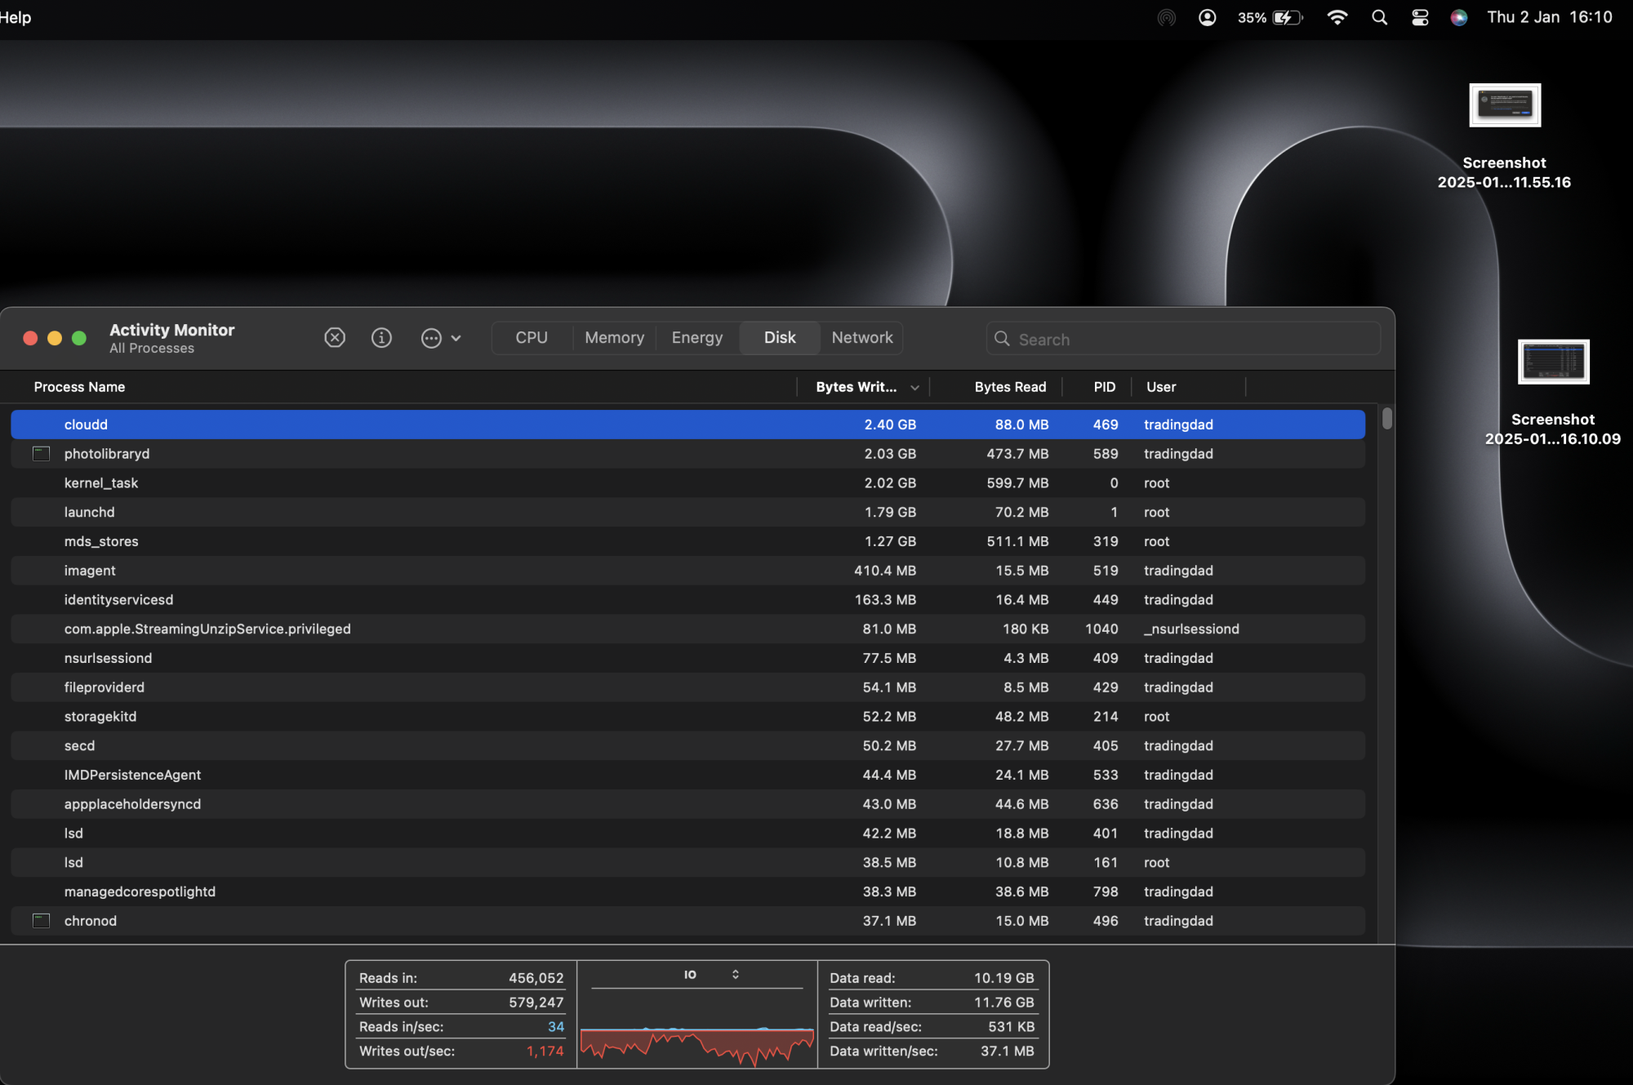
Task: Select the Memory tab
Action: 614,338
